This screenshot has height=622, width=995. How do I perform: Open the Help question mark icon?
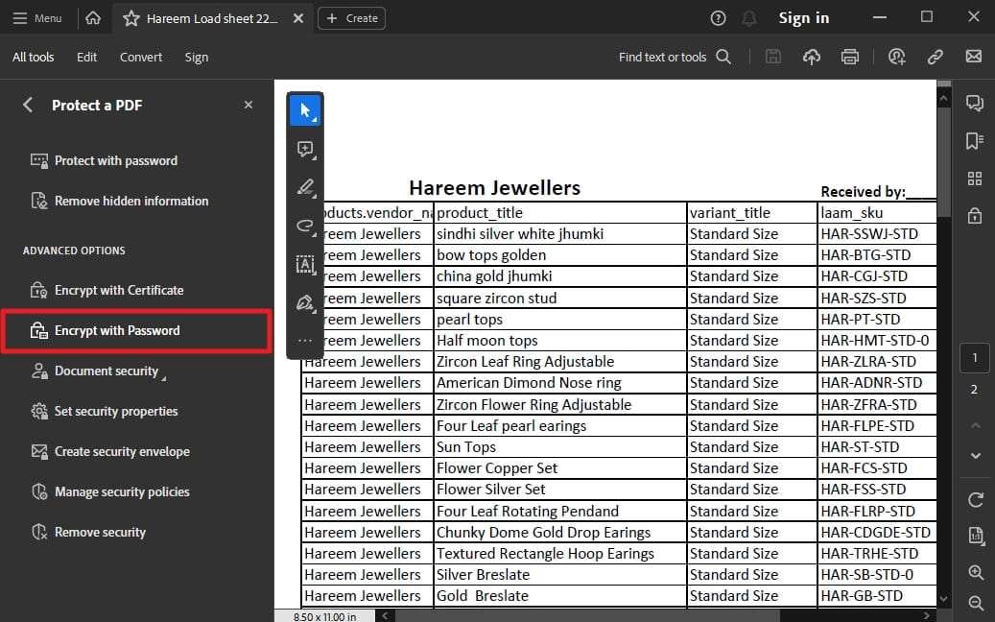[718, 18]
